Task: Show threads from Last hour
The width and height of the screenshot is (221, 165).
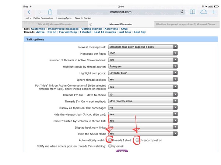Action: (125, 32)
